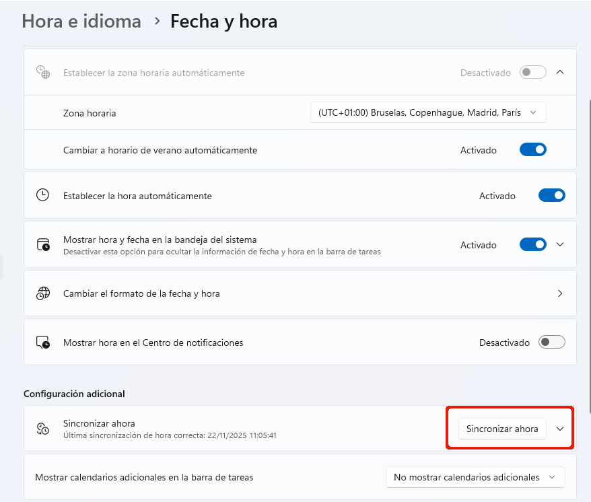The height and width of the screenshot is (502, 591).
Task: Click the globe icon for Cambiar el formato
Action: (43, 293)
